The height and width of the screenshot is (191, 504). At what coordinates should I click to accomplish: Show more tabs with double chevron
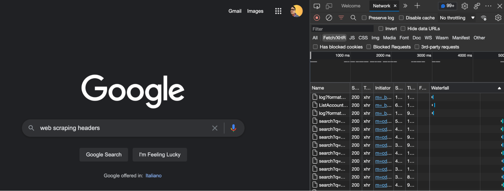[x=405, y=6]
